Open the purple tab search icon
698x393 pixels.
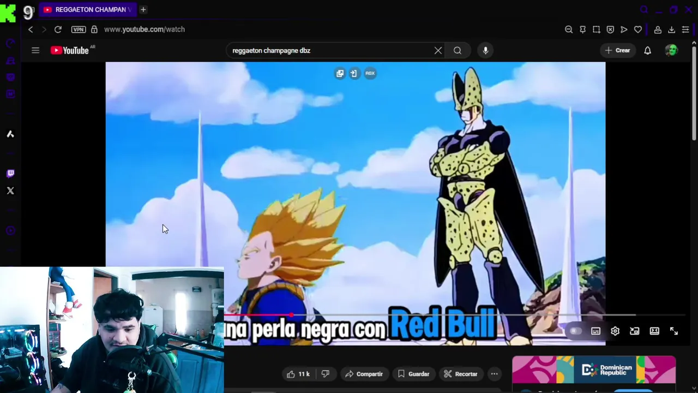(644, 9)
